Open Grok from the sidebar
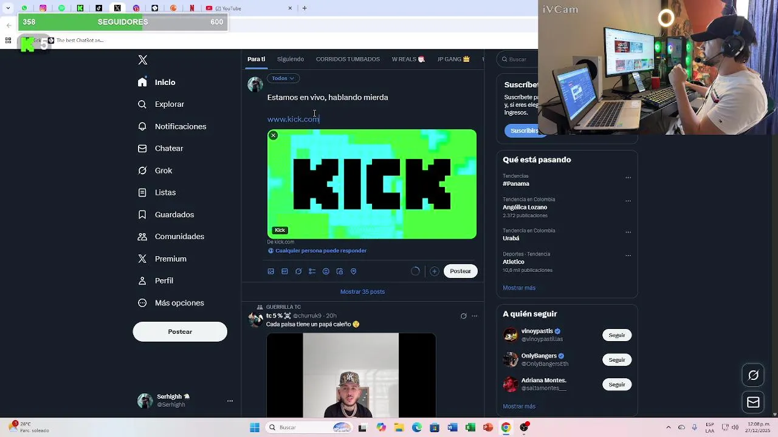The width and height of the screenshot is (778, 437). click(155, 171)
